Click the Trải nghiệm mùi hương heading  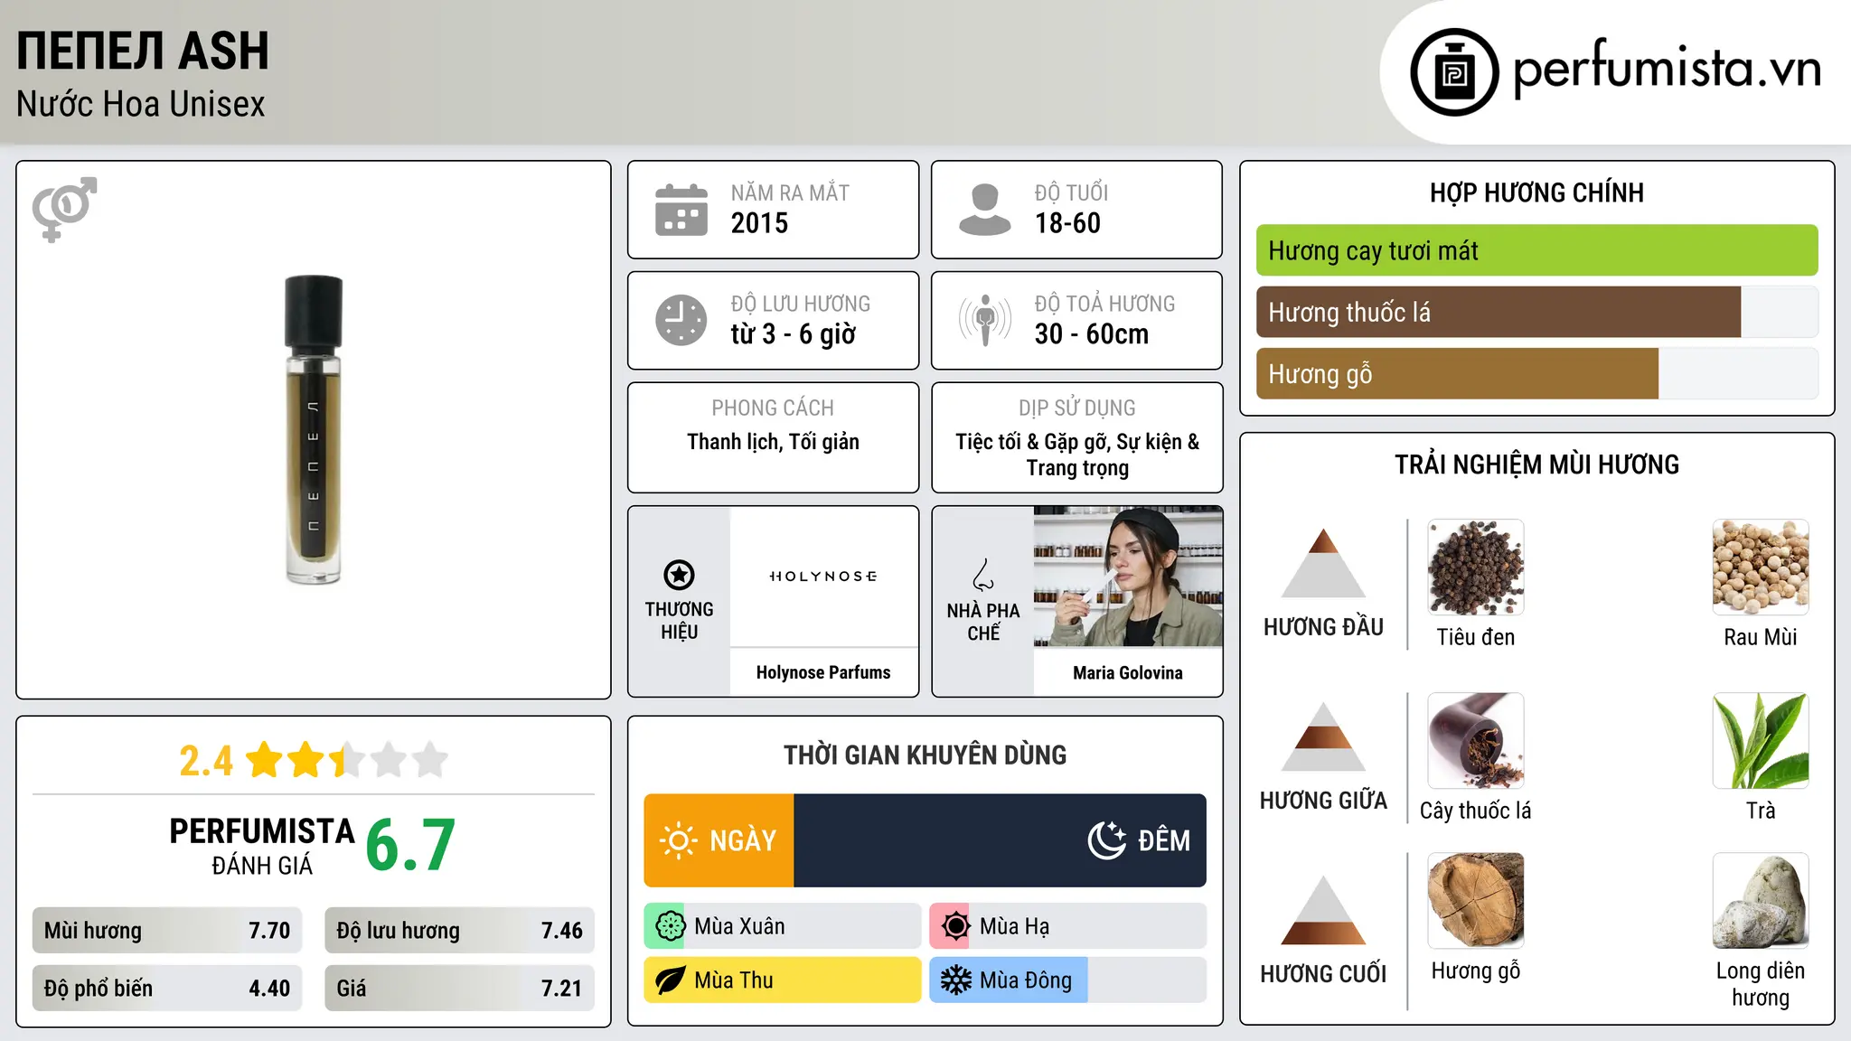coord(1536,464)
